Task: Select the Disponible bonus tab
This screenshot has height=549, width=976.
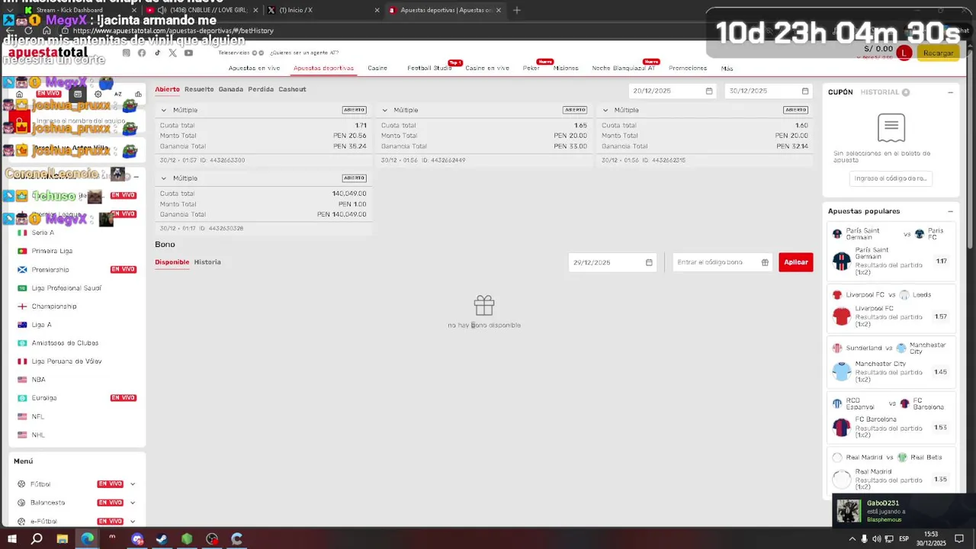Action: [x=172, y=262]
